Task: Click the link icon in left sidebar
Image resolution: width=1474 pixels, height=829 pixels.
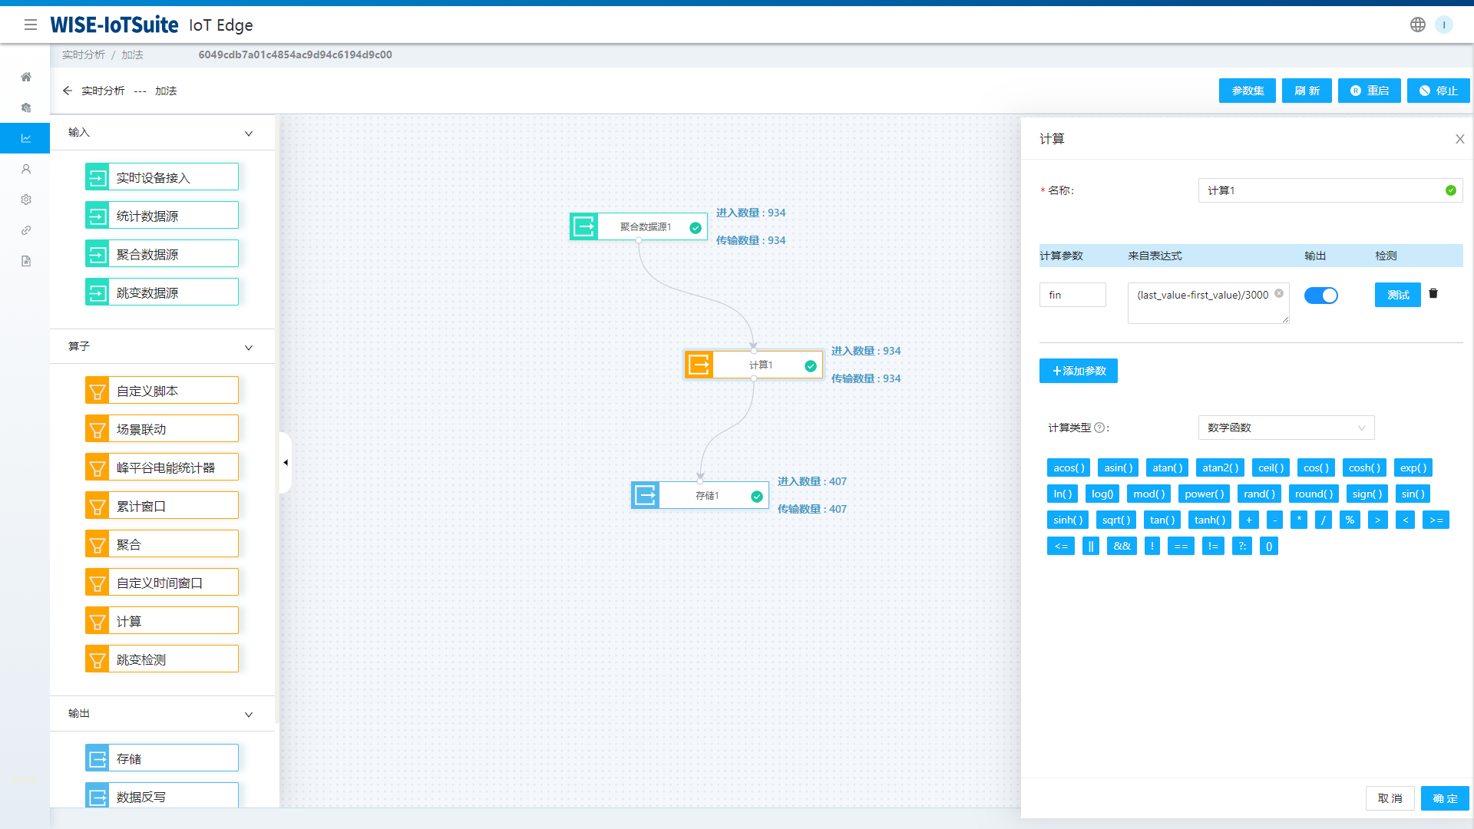Action: [x=26, y=230]
